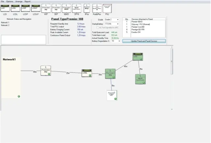Click the Total Alarm Load value
Screen dimensions: 211x143
coord(114,35)
